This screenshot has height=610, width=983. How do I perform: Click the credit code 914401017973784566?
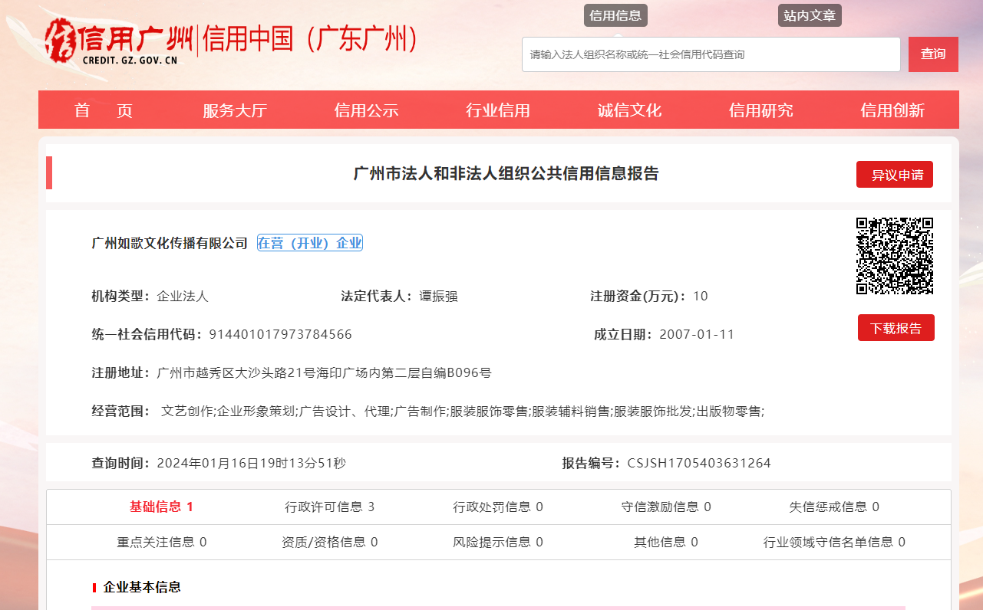[281, 334]
